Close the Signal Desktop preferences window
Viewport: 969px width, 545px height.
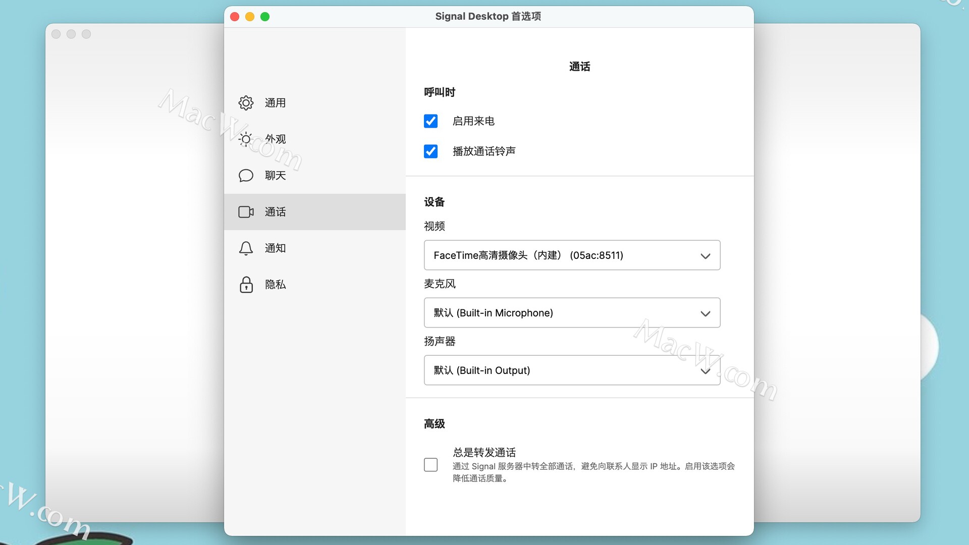pos(235,17)
